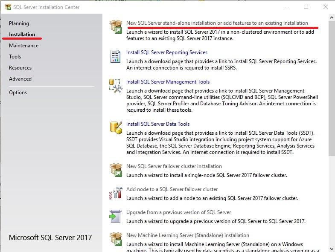
Task: Click the SQL Server Data Tools icon
Action: click(116, 127)
